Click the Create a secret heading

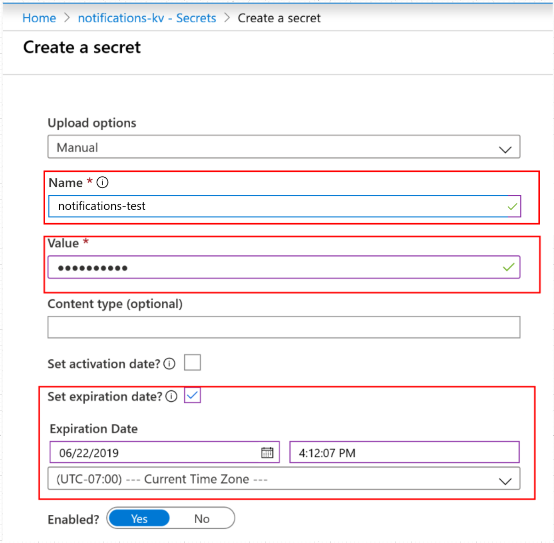[x=82, y=47]
